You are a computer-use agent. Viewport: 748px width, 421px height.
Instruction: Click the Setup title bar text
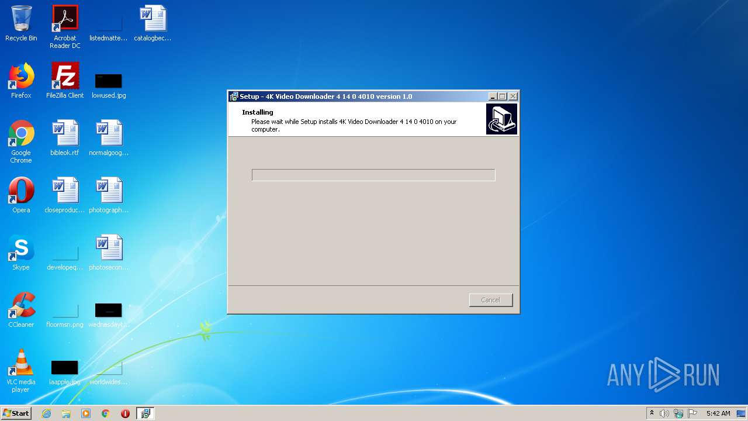coord(325,96)
